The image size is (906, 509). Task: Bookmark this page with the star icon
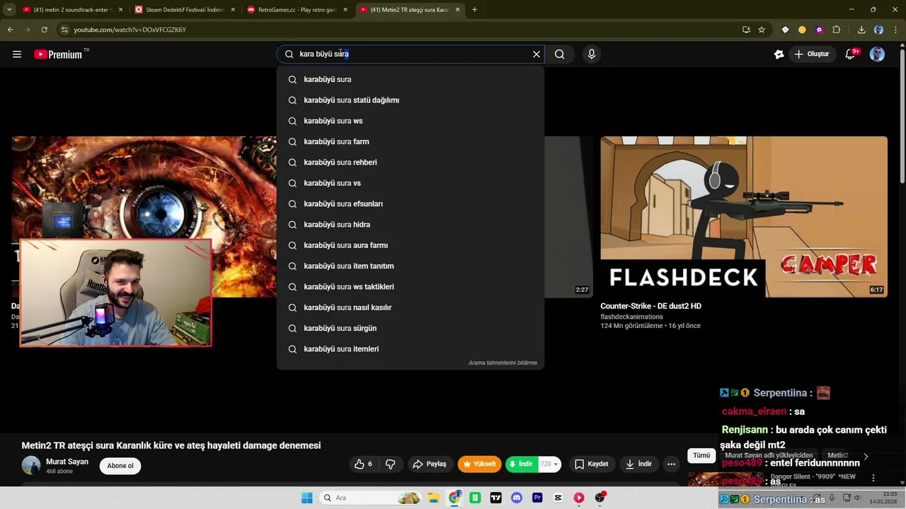point(762,30)
